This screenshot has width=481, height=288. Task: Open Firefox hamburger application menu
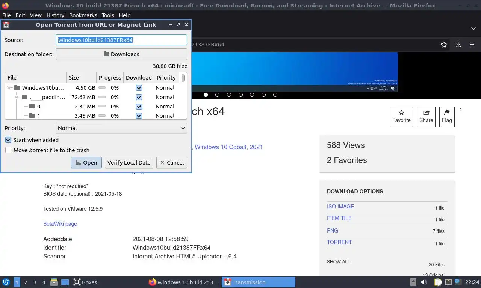click(x=472, y=45)
